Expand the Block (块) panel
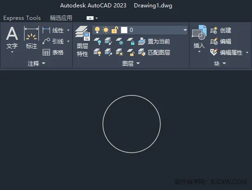Image resolution: width=252 pixels, height=190 pixels. pos(220,63)
